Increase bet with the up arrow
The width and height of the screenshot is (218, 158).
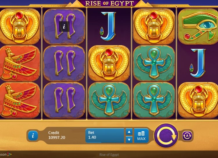point(129,132)
